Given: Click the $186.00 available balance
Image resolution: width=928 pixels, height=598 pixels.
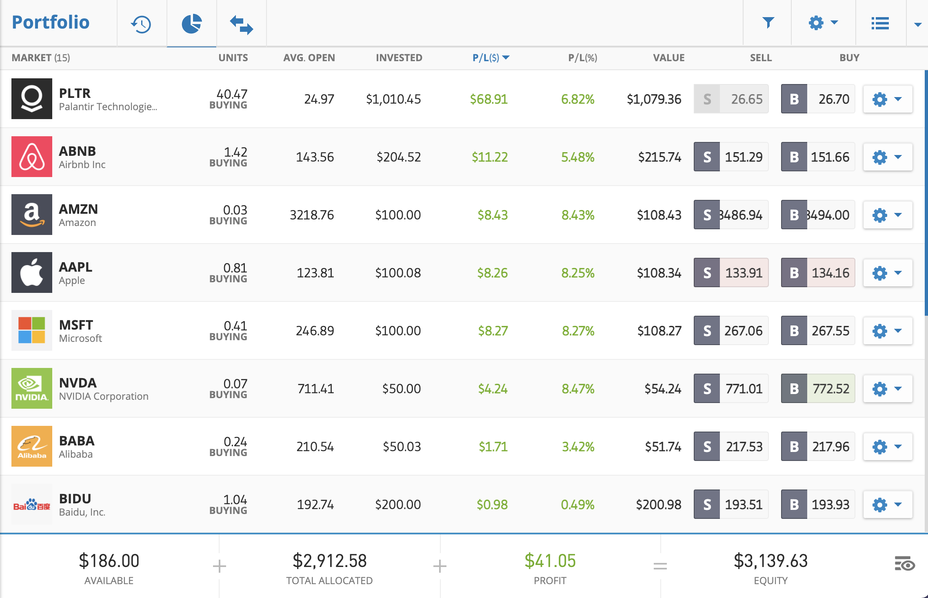Looking at the screenshot, I should click(x=109, y=561).
